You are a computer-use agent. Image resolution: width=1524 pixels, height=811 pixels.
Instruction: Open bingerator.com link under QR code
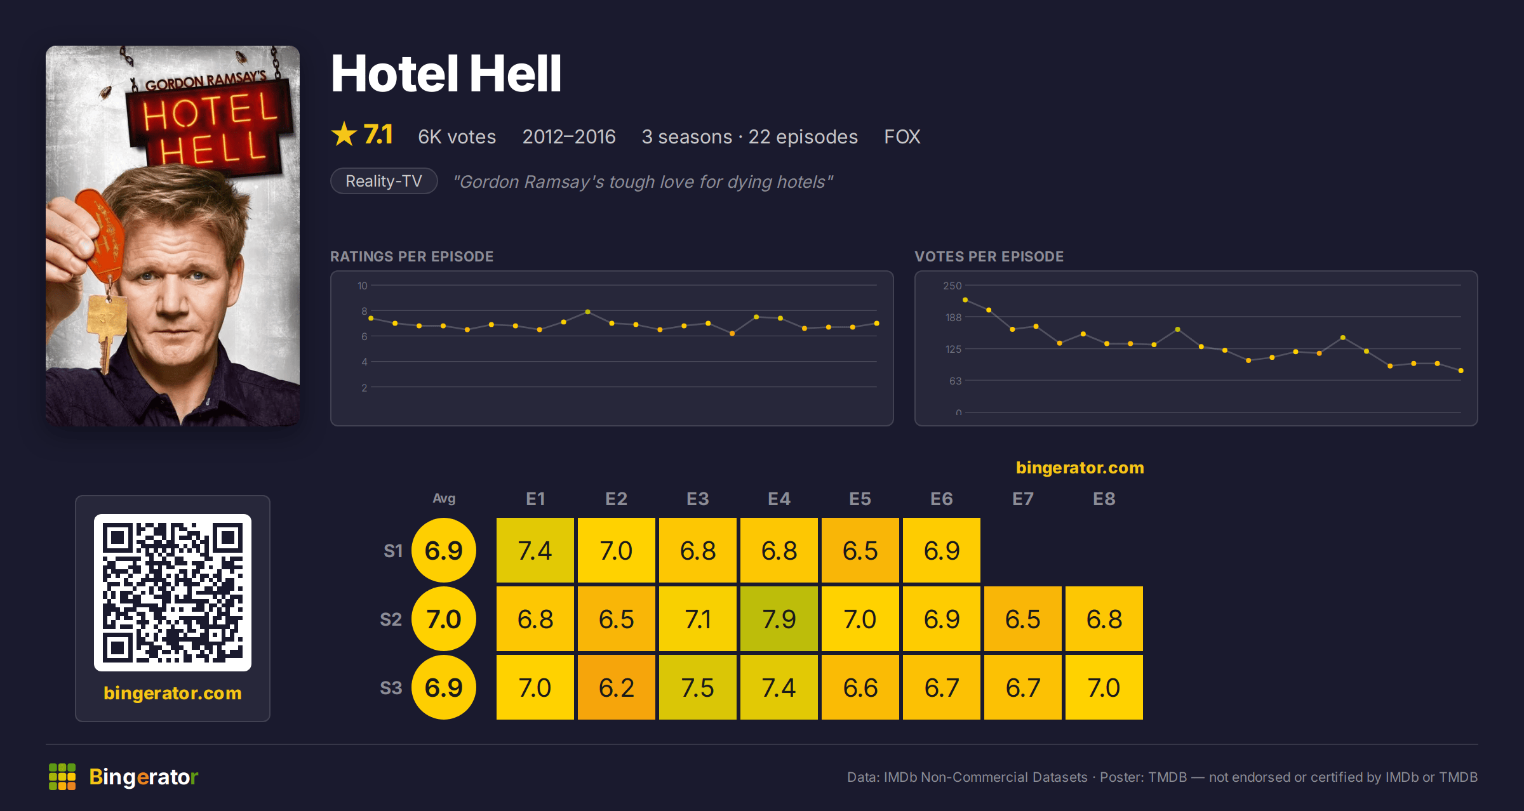(173, 693)
